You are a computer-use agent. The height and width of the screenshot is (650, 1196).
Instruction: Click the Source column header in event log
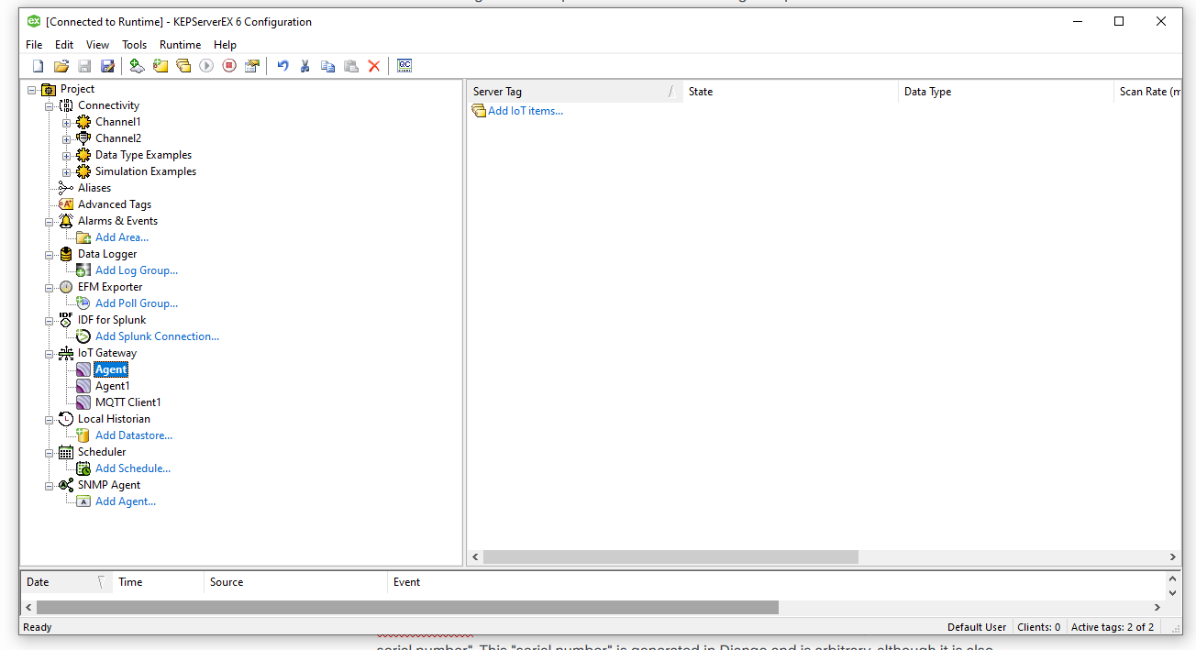[295, 582]
